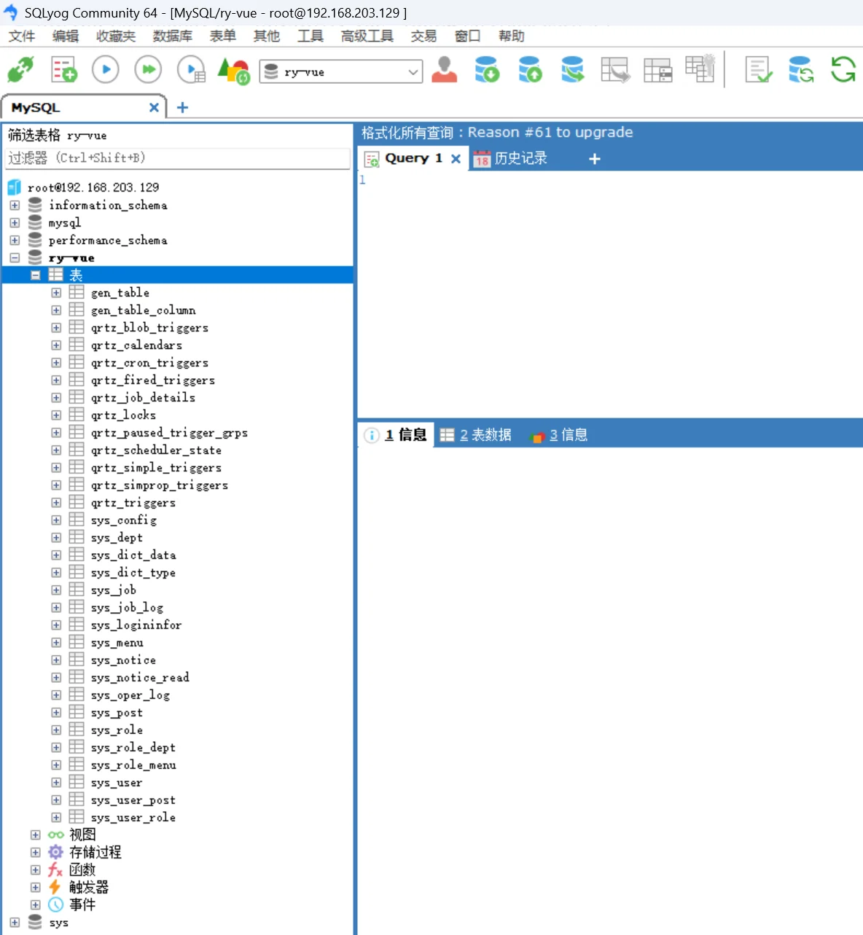Click the green refresh arrows icon
Screen dimensions: 863x935
[843, 69]
